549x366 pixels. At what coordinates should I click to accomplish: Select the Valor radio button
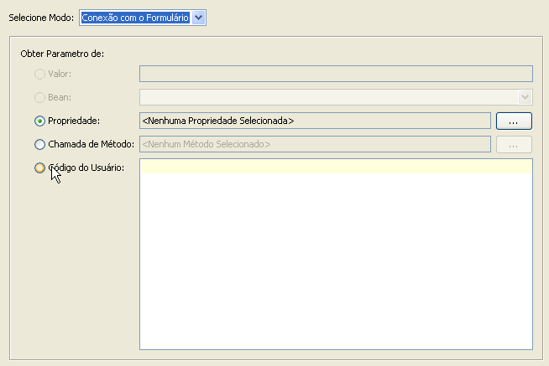[39, 74]
